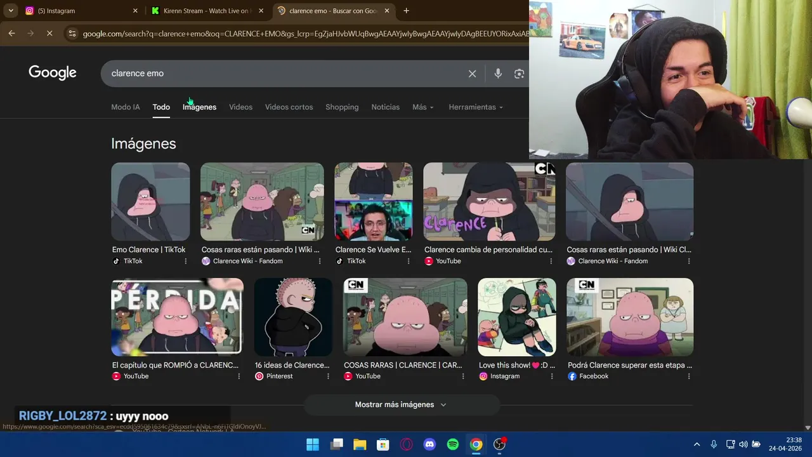Open Podrá Clarence superar esta etapa link
The image size is (812, 457).
click(630, 366)
